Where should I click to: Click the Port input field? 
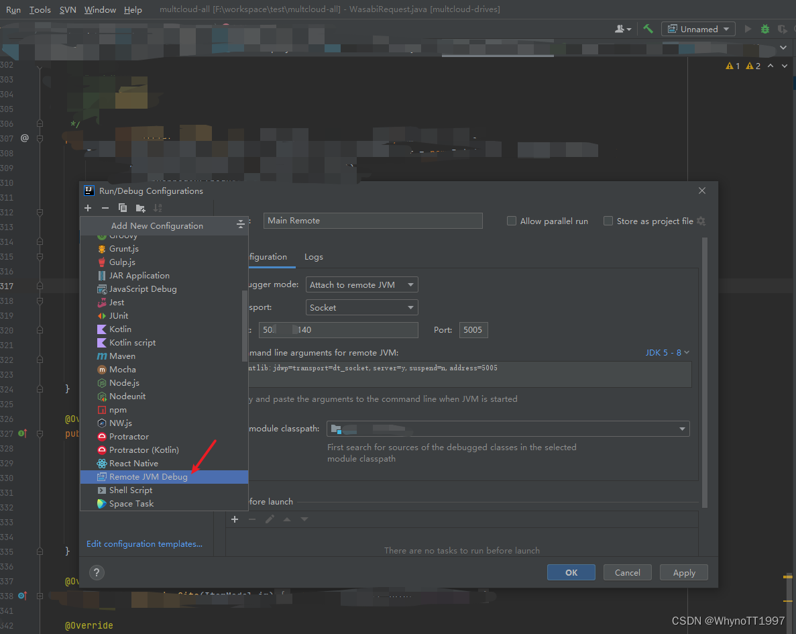(473, 329)
